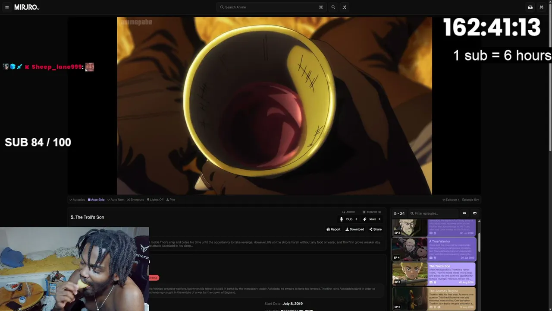Toggle the eye visibility icon in episode panel
This screenshot has height=311, width=552.
click(x=464, y=213)
